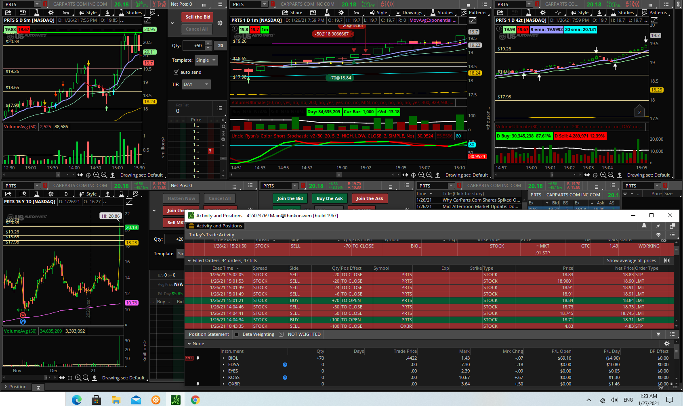Toggle the auto send checkbox
Image resolution: width=683 pixels, height=406 pixels.
coord(176,72)
